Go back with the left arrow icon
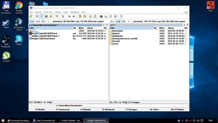The width and height of the screenshot is (218, 123). 69,16
